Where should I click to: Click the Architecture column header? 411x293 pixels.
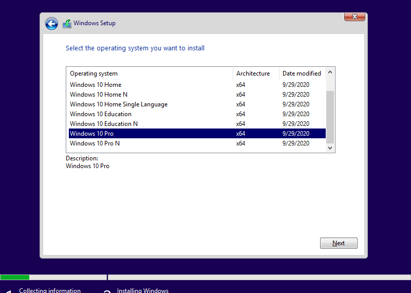(x=256, y=74)
